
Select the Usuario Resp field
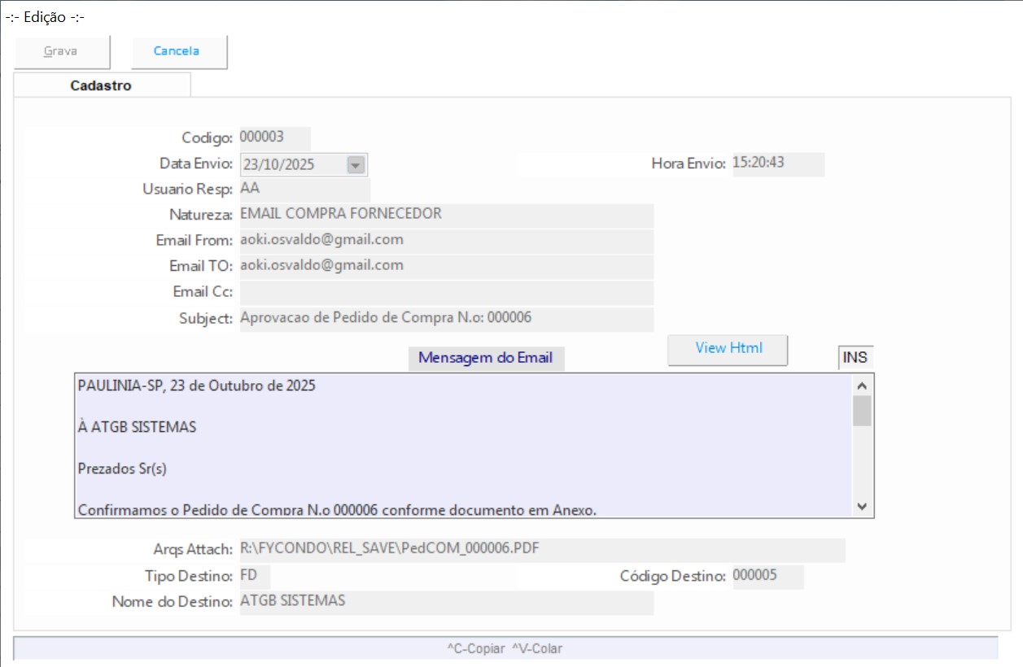click(304, 190)
